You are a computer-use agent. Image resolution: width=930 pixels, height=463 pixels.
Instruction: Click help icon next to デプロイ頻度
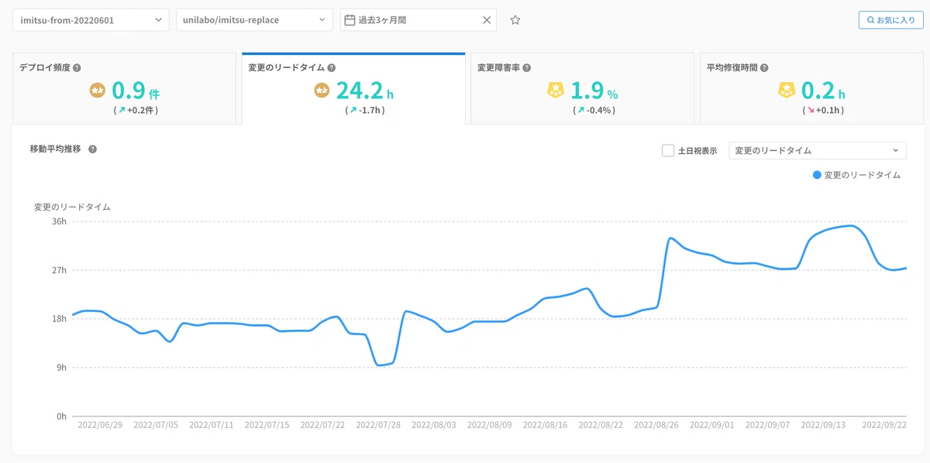click(x=77, y=67)
